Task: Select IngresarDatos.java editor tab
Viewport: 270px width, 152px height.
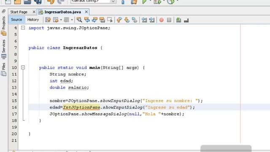Action: (x=62, y=12)
